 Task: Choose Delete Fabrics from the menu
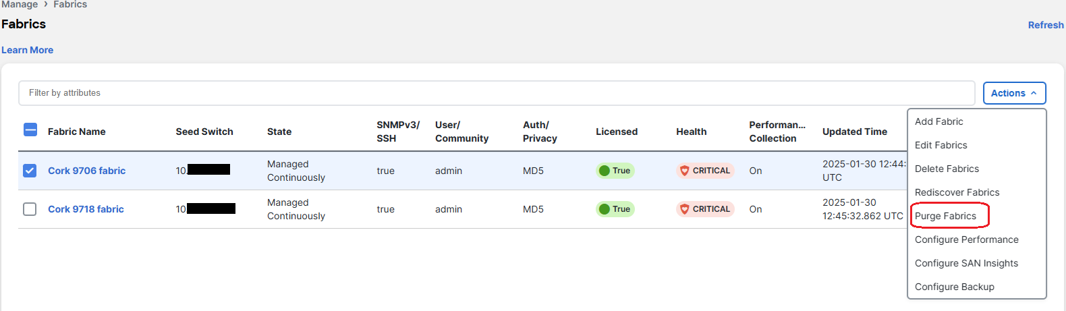tap(947, 169)
